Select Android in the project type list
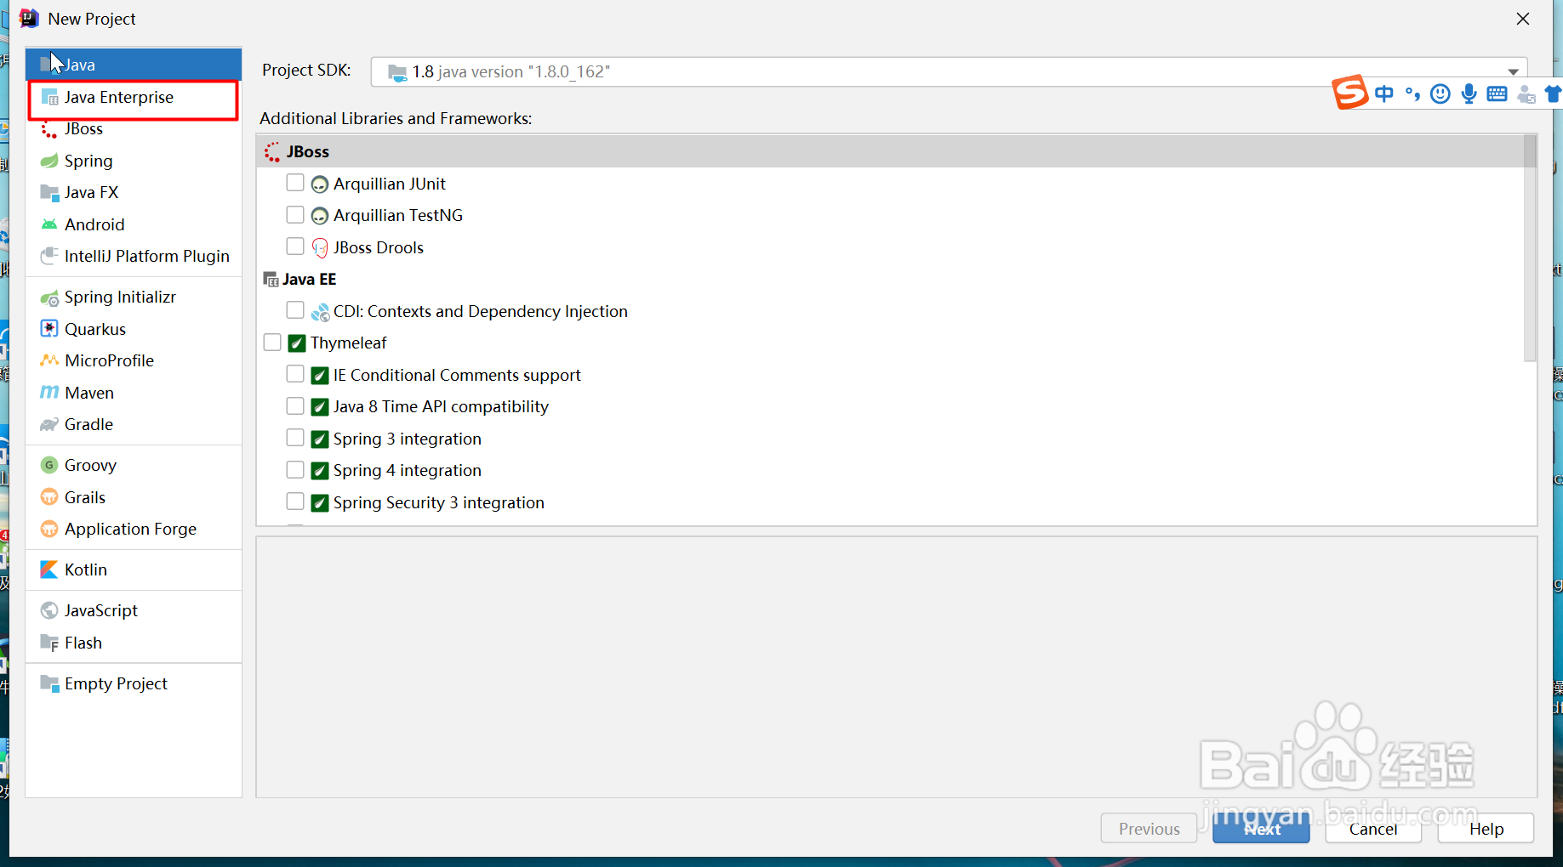The width and height of the screenshot is (1563, 867). coord(134,225)
